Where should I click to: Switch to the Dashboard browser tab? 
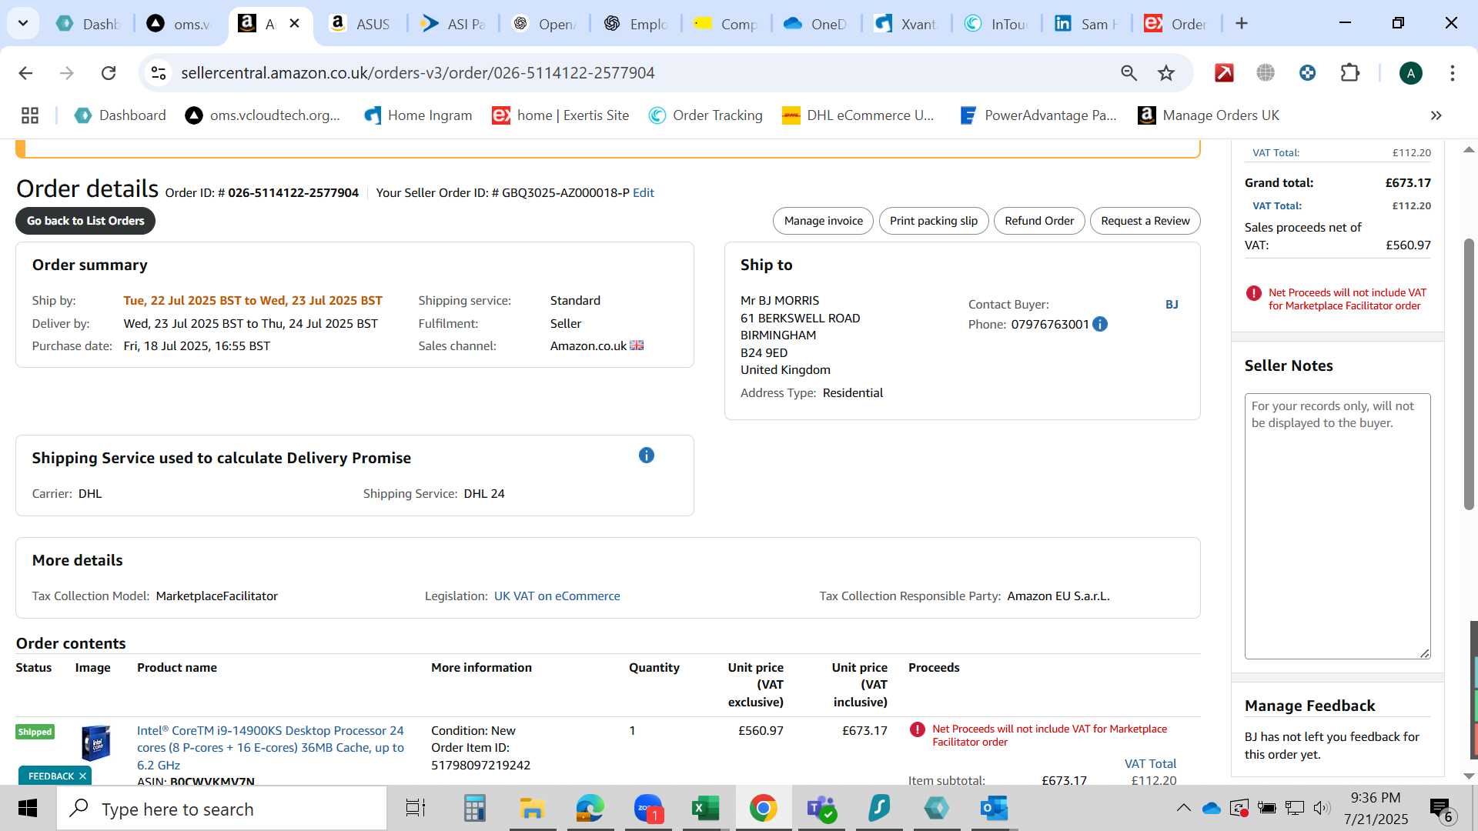[89, 24]
